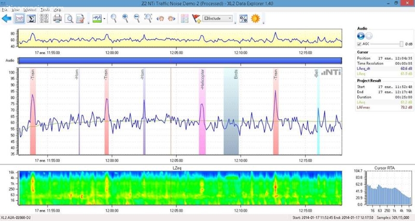Click the sun icon in toolbar
The image size is (415, 221).
click(x=255, y=19)
